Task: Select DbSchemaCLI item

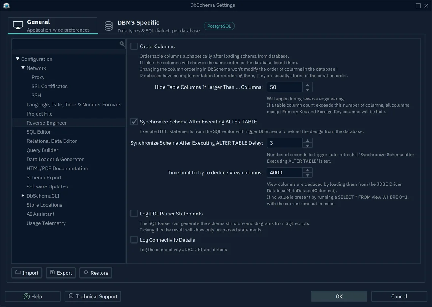Action: 43,196
